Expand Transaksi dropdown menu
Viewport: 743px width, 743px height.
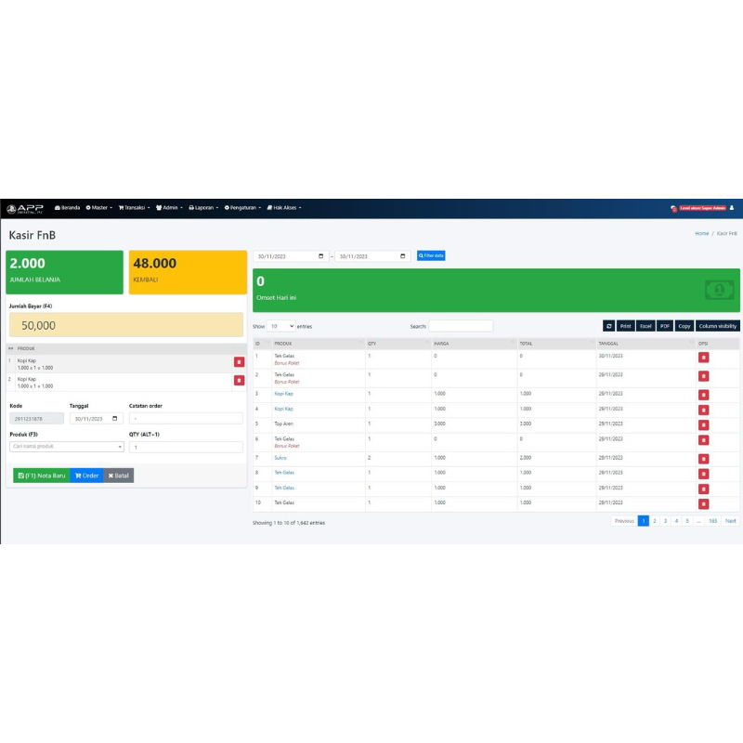[134, 207]
